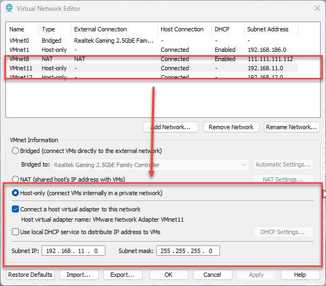Select the VMnet0 row
The height and width of the screenshot is (286, 326).
tap(152, 41)
